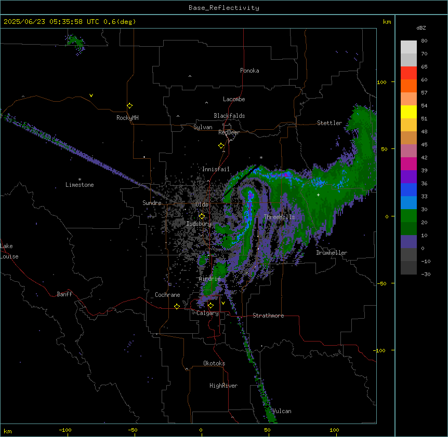
Task: Click the Sylvan city label
Action: pos(203,127)
